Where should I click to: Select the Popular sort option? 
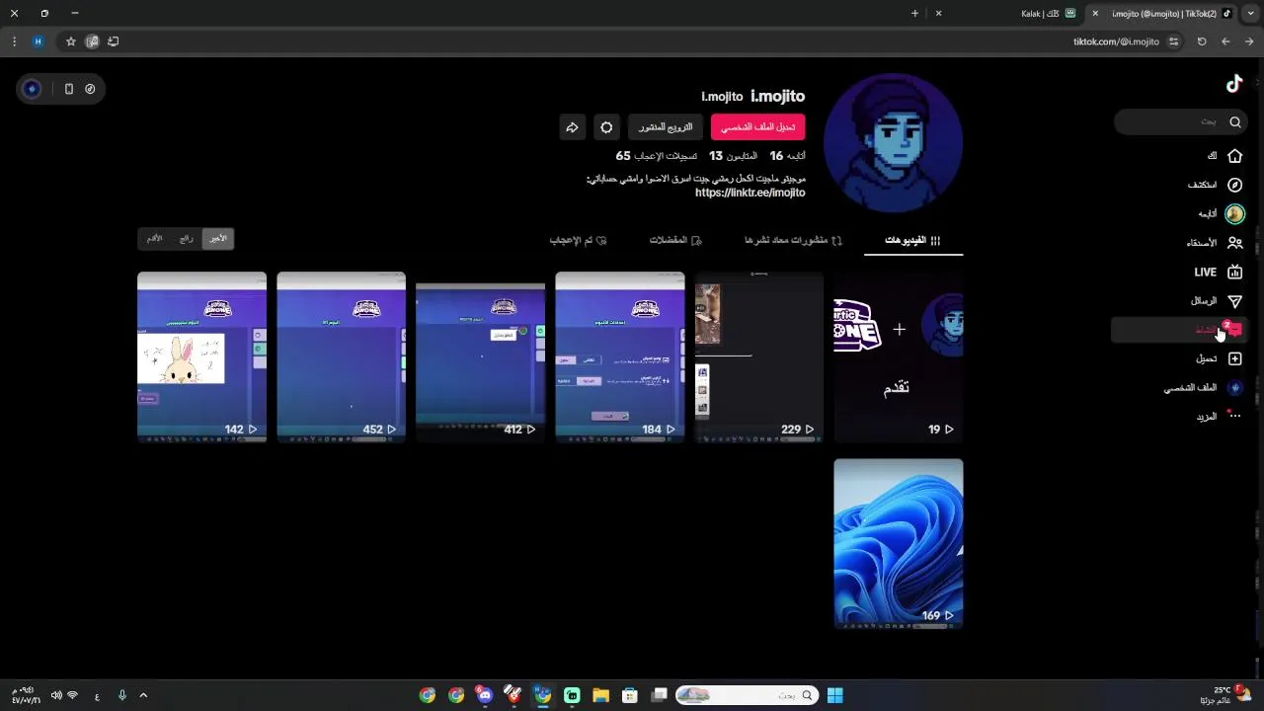186,239
